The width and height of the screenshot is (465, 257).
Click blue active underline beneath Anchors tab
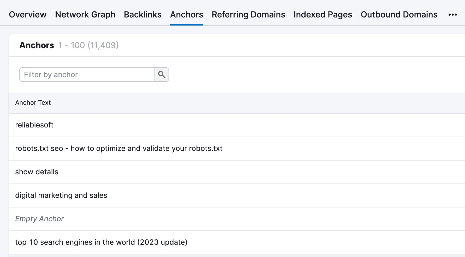[x=187, y=25]
